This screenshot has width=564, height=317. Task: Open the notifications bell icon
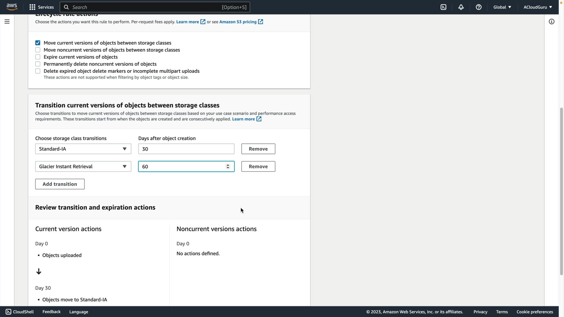(x=461, y=7)
